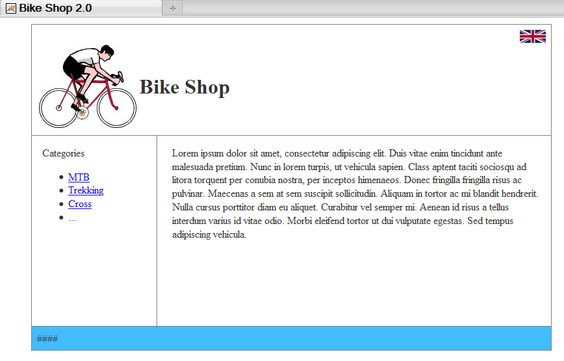Click the Bike Shop heading
564x361 pixels.
click(185, 88)
